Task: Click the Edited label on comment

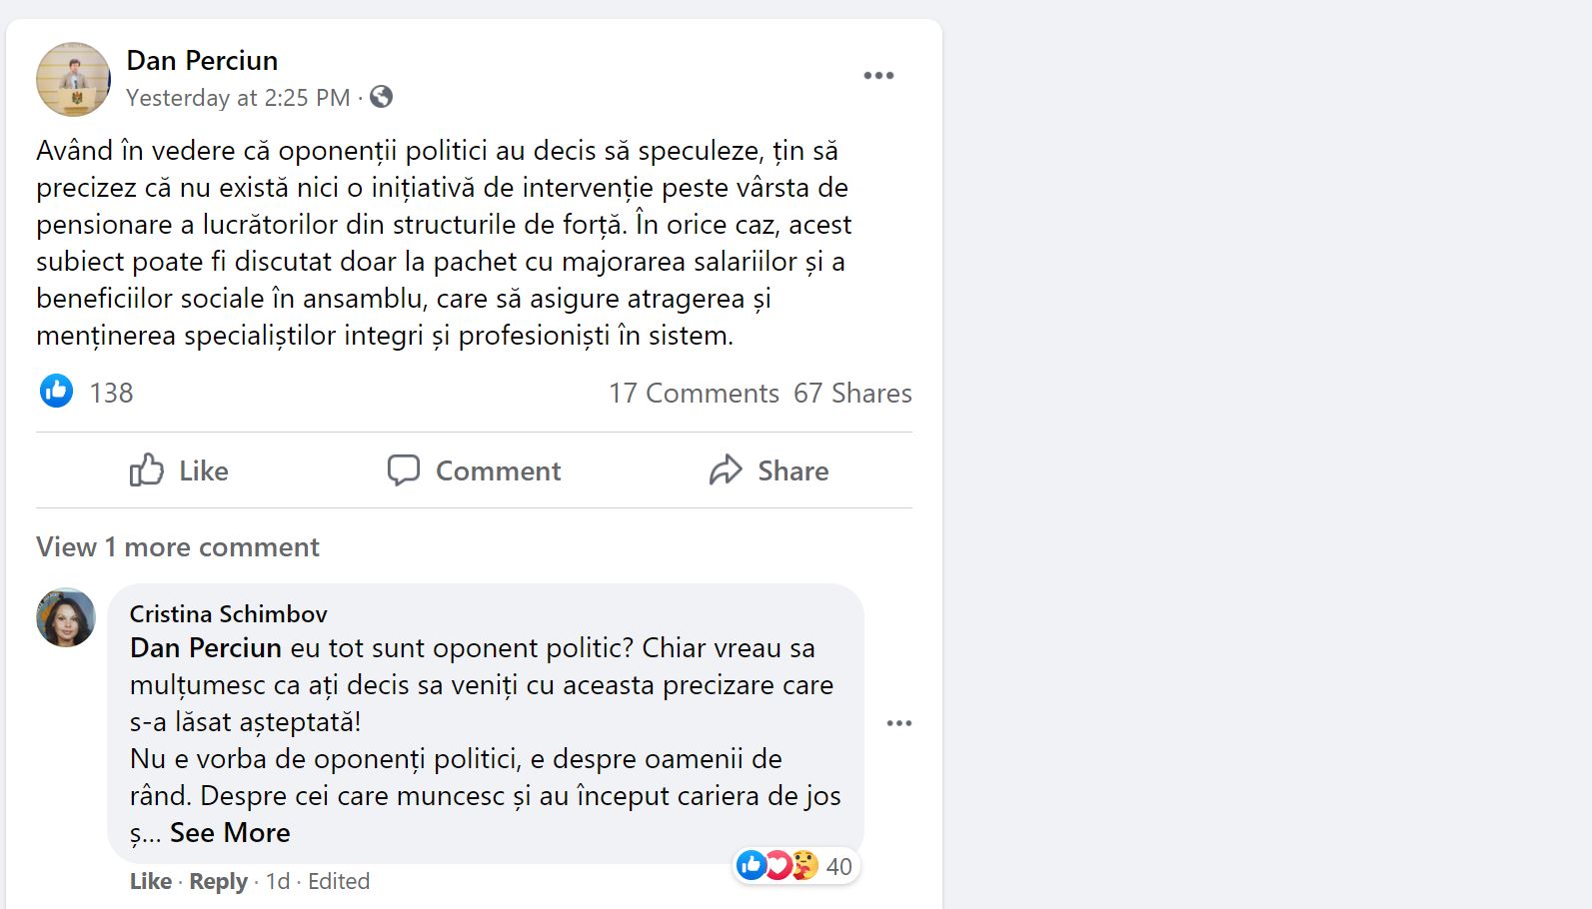Action: click(x=339, y=881)
